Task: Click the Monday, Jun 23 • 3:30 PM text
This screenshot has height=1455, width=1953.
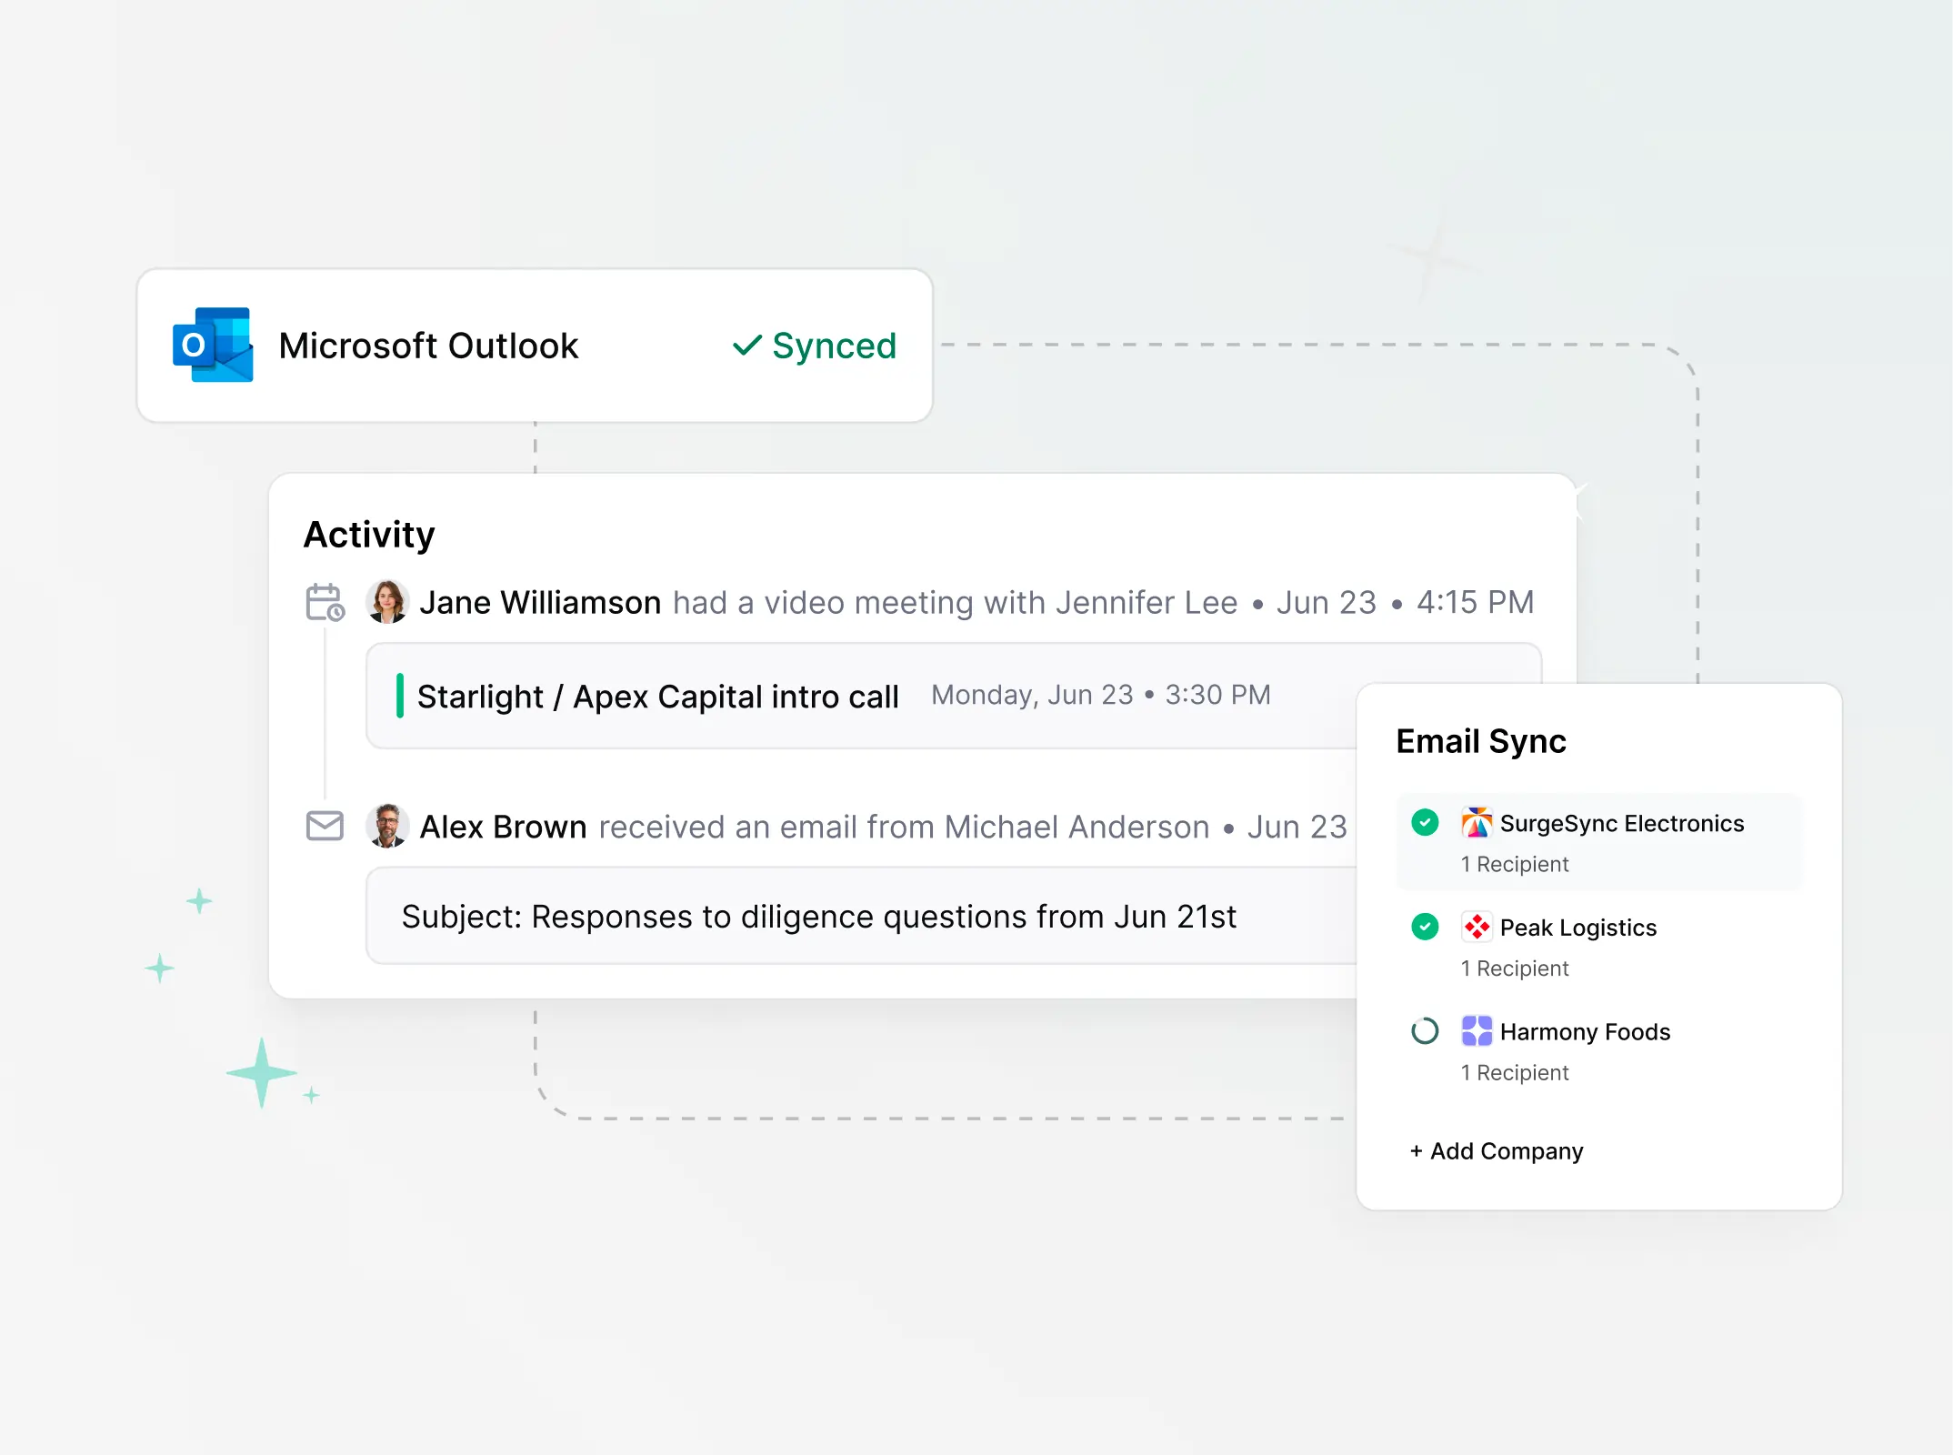Action: click(1100, 695)
